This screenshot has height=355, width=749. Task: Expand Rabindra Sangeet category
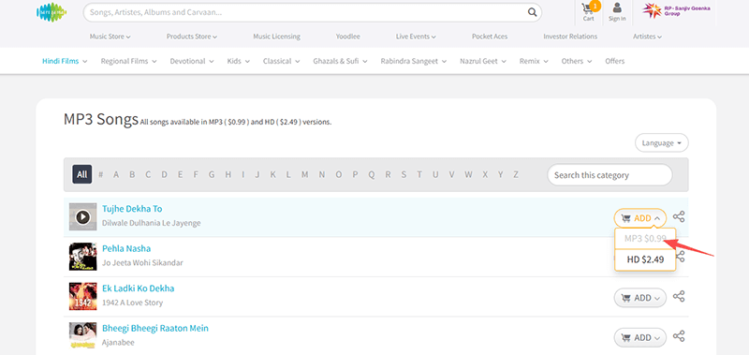click(x=413, y=61)
